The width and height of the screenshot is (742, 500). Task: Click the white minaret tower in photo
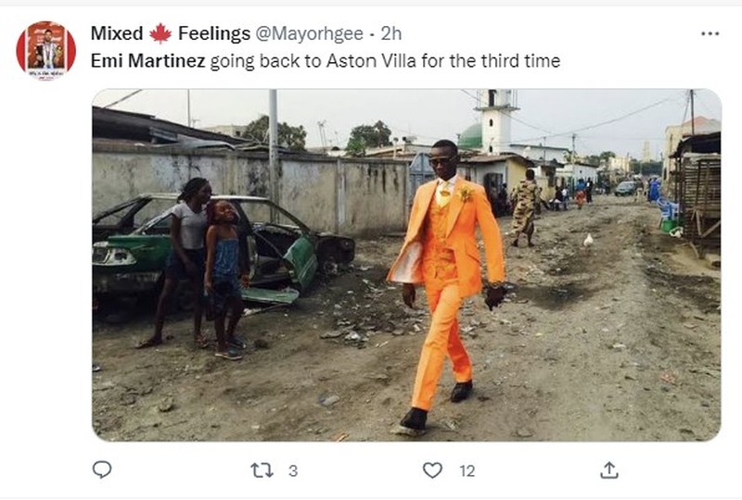[x=496, y=120]
